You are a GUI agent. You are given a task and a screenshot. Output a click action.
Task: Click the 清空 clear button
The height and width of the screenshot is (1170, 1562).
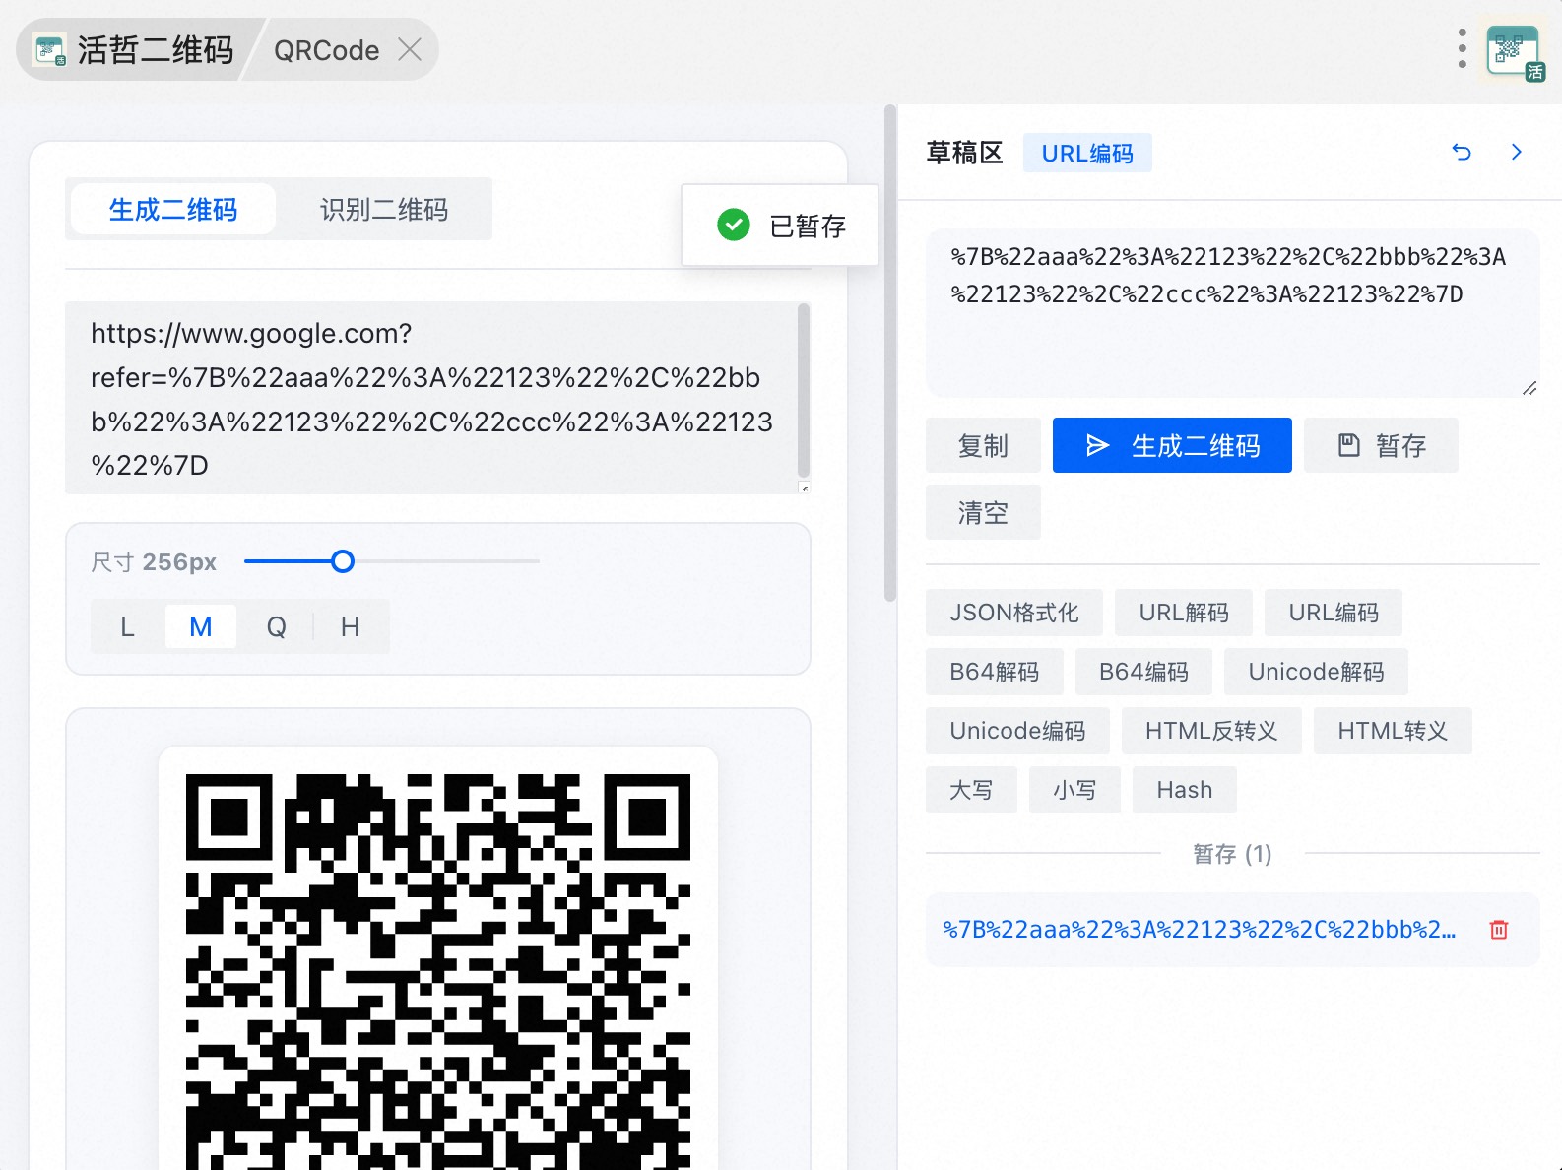[x=983, y=512]
